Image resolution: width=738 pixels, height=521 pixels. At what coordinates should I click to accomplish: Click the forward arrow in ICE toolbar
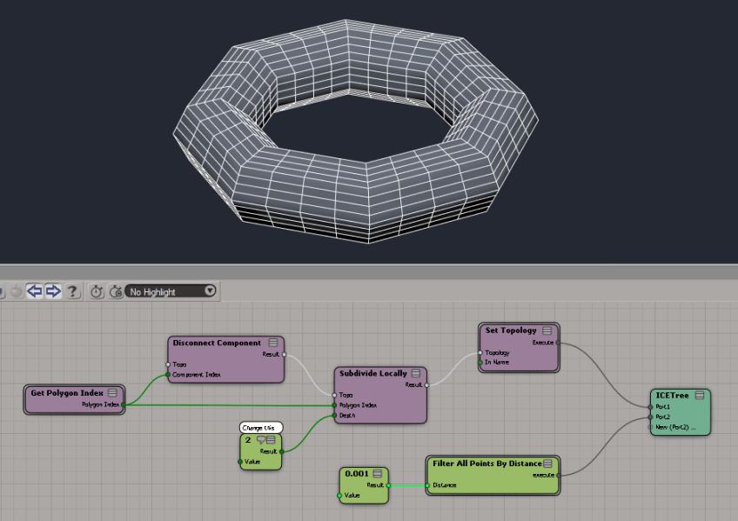53,291
